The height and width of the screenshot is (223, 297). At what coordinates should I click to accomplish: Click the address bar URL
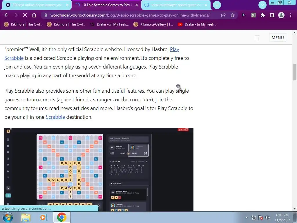[x=130, y=15]
